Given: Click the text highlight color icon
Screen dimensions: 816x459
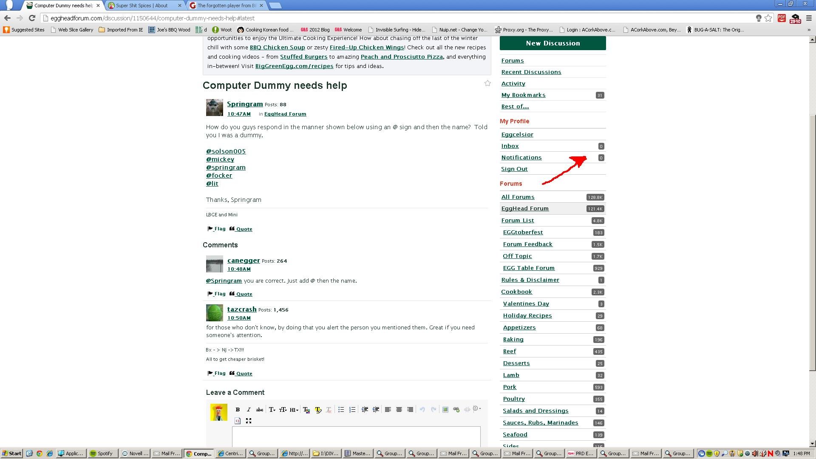Looking at the screenshot, I should point(318,410).
